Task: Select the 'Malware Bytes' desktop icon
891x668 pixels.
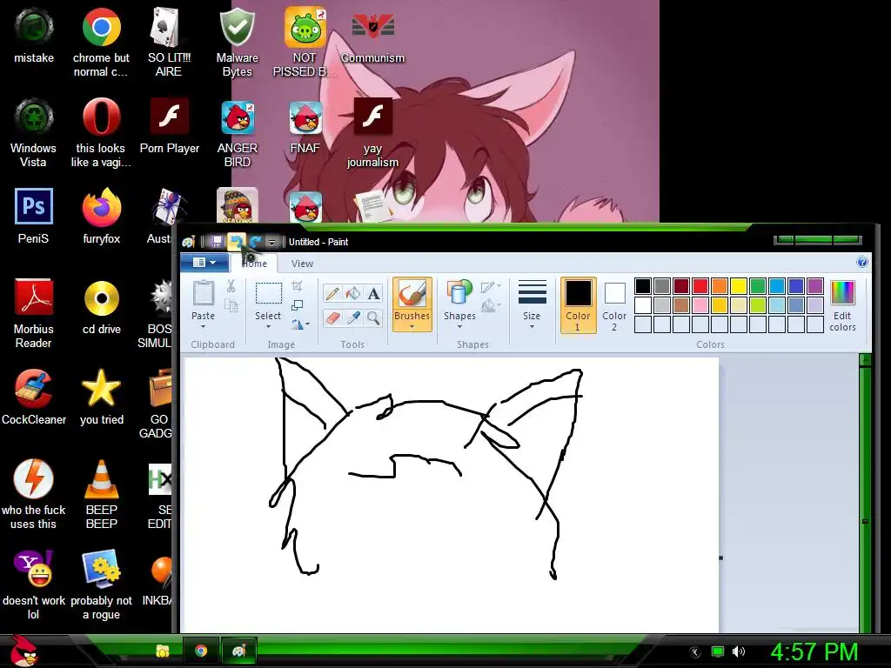Action: pos(237,42)
